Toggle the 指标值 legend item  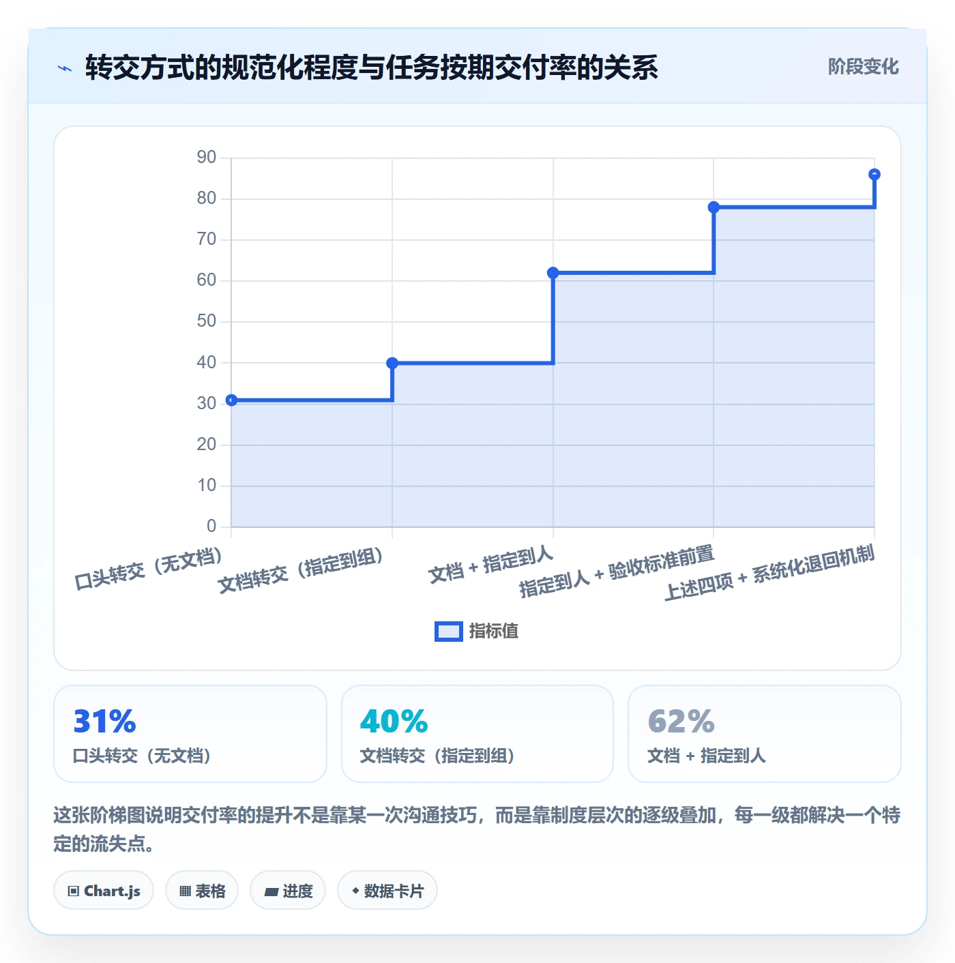[x=477, y=631]
